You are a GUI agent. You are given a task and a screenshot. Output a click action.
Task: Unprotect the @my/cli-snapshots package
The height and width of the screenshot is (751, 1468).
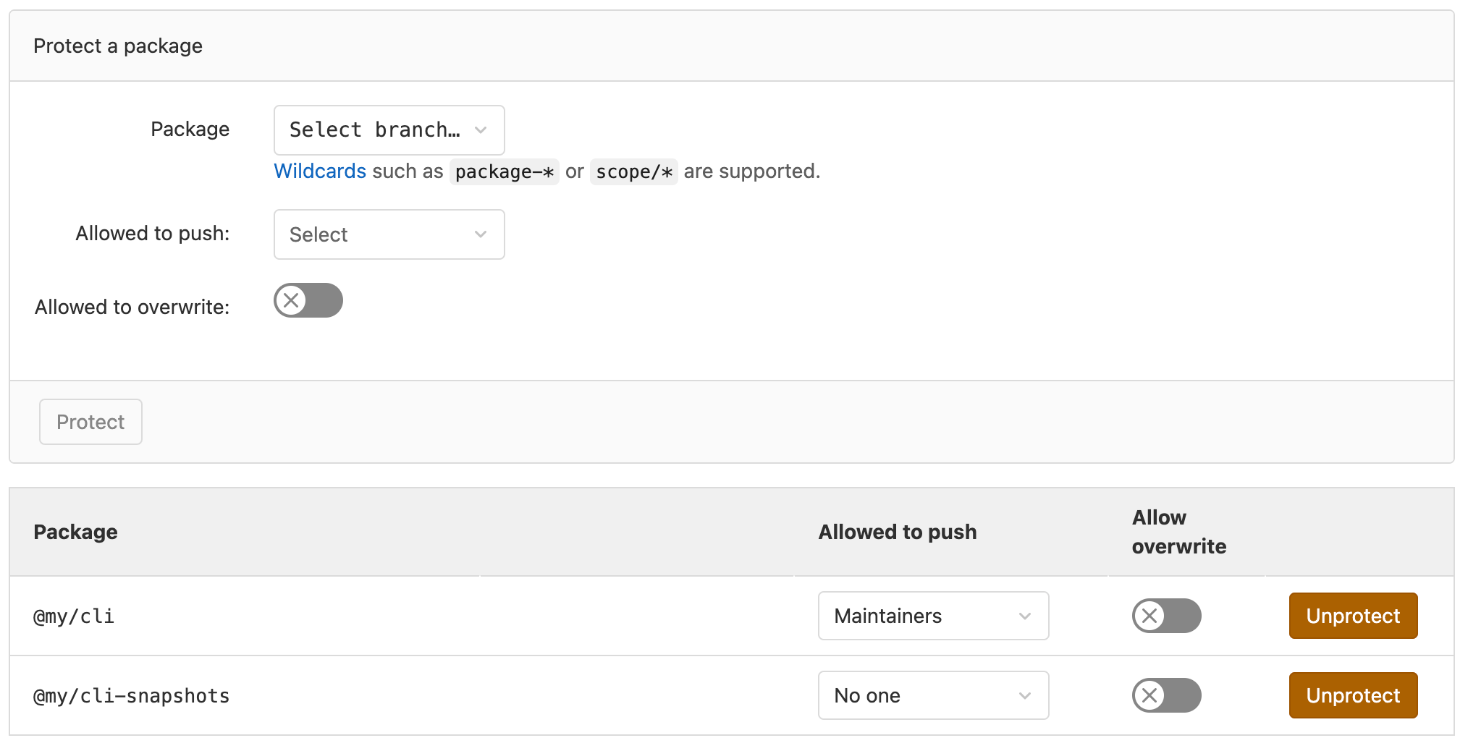pyautogui.click(x=1353, y=695)
